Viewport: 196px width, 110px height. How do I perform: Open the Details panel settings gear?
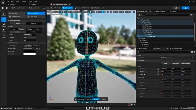[x=194, y=52]
